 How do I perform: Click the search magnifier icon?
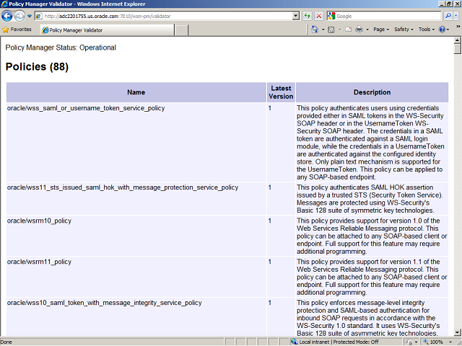pos(447,16)
